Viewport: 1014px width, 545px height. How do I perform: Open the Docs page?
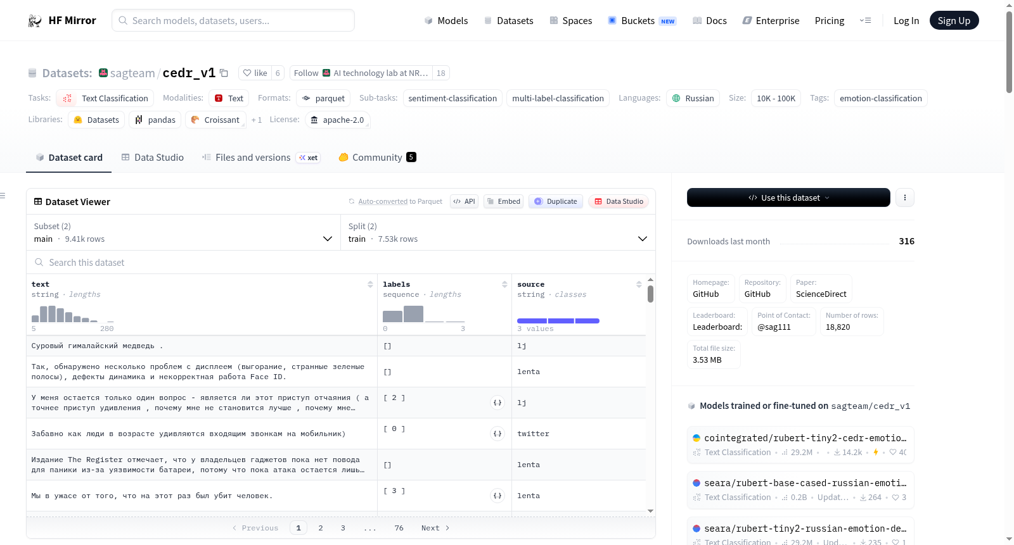[709, 21]
